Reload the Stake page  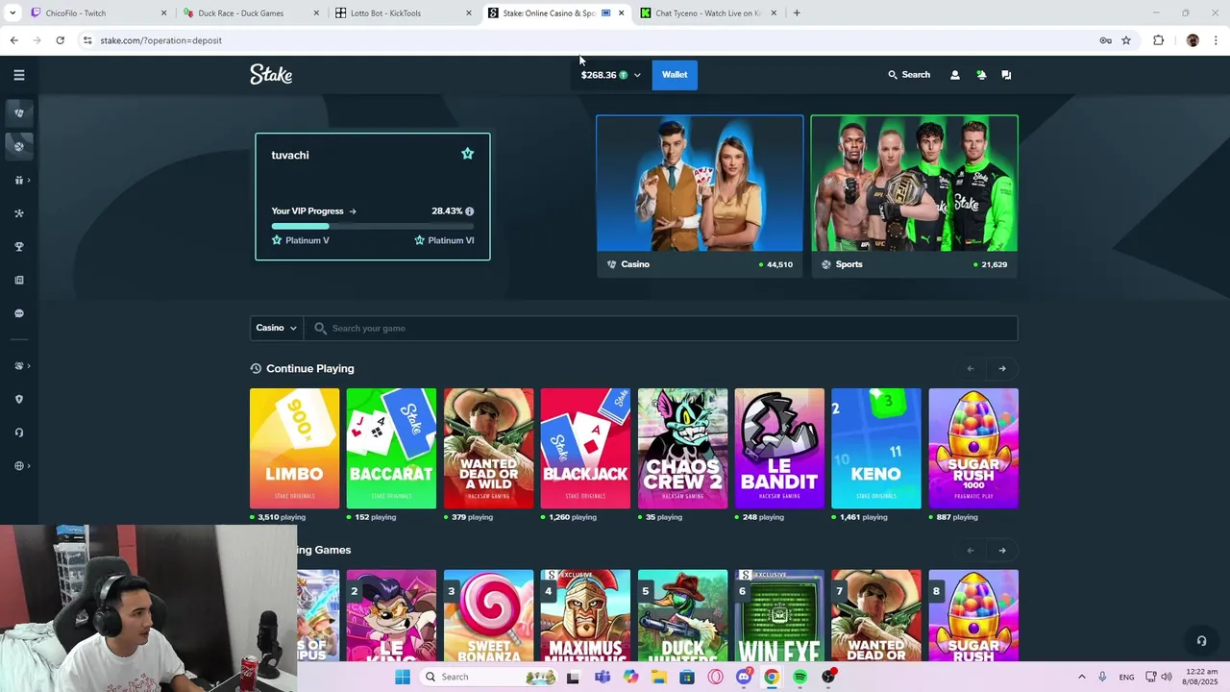tap(60, 40)
